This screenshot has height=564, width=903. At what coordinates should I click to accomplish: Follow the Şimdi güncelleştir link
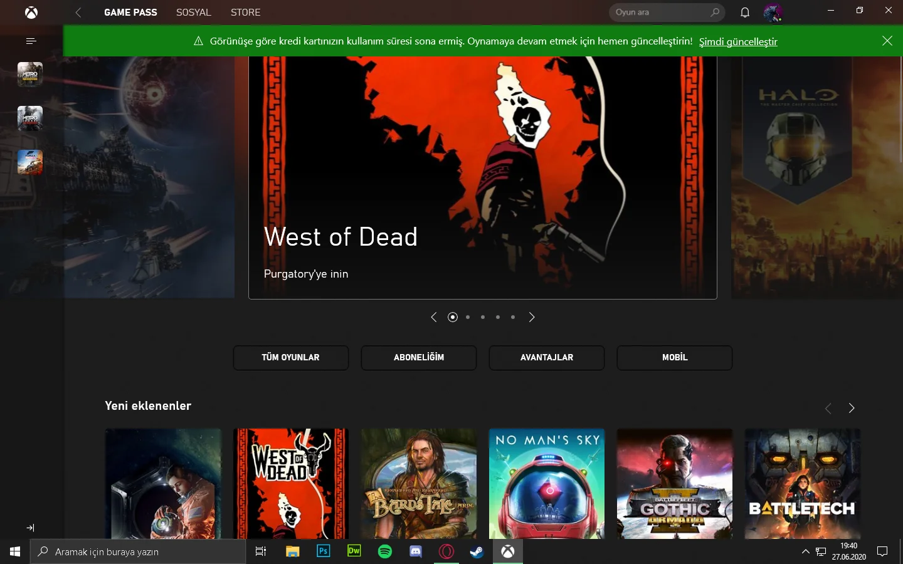point(738,41)
